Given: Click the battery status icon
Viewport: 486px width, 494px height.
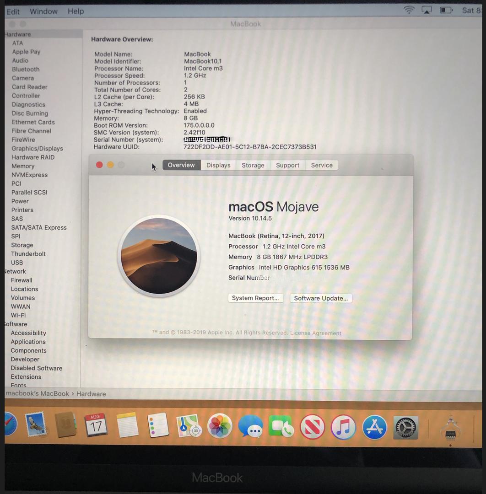Looking at the screenshot, I should [x=446, y=11].
